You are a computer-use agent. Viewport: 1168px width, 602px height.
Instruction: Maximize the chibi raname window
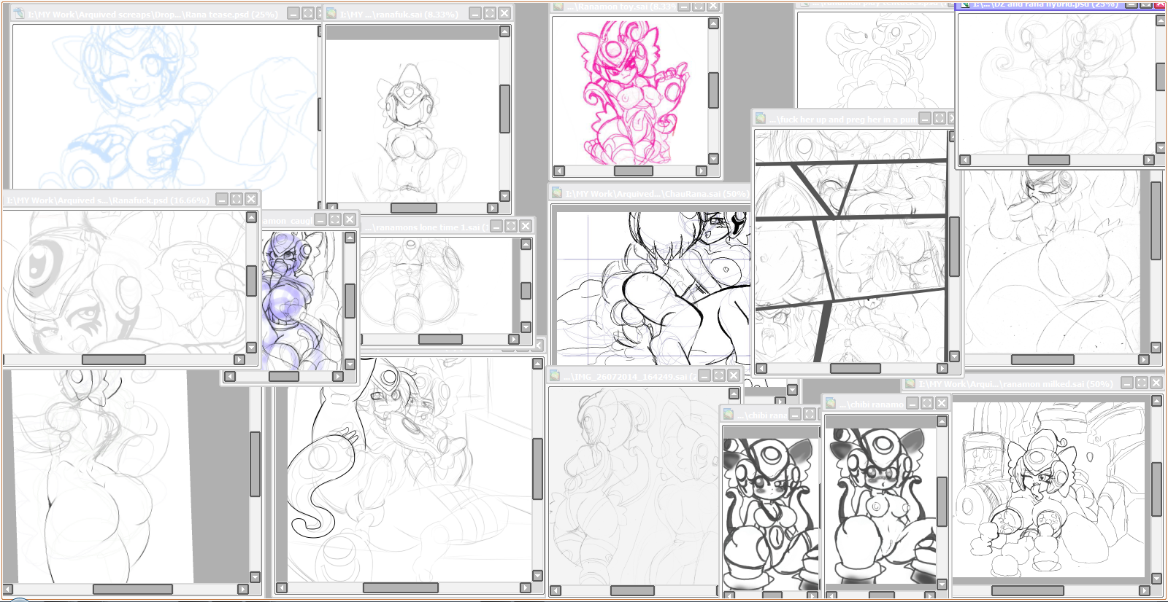click(927, 403)
